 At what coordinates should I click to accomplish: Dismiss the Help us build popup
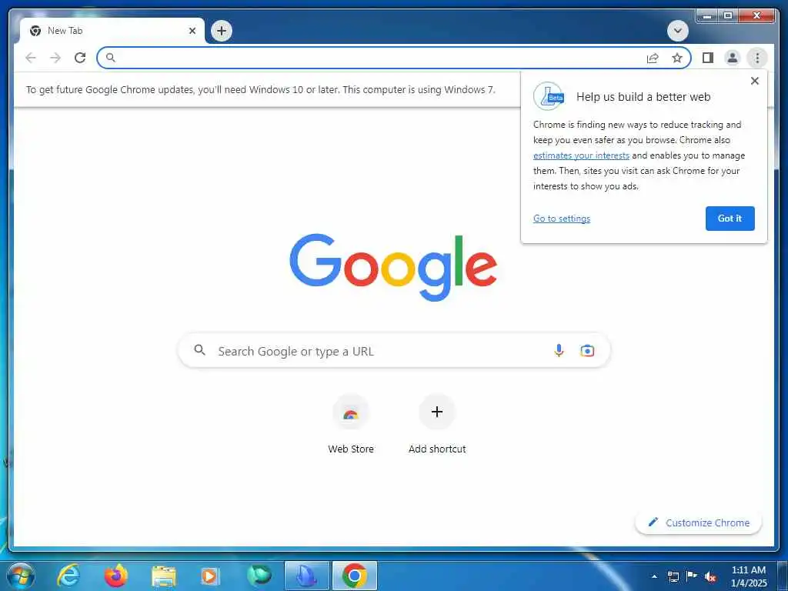point(754,81)
